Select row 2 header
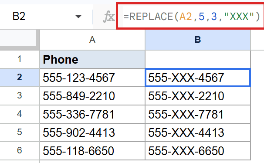 [x=20, y=78]
